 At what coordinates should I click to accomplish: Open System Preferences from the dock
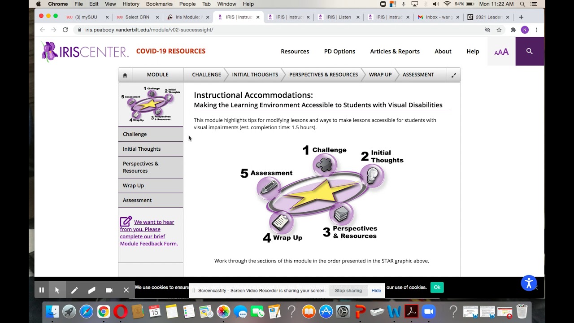point(343,311)
